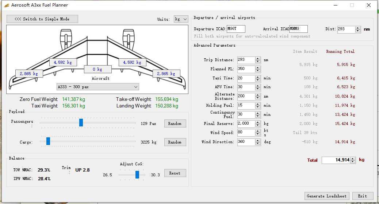Open the Aircraft type dropdown

97,87
